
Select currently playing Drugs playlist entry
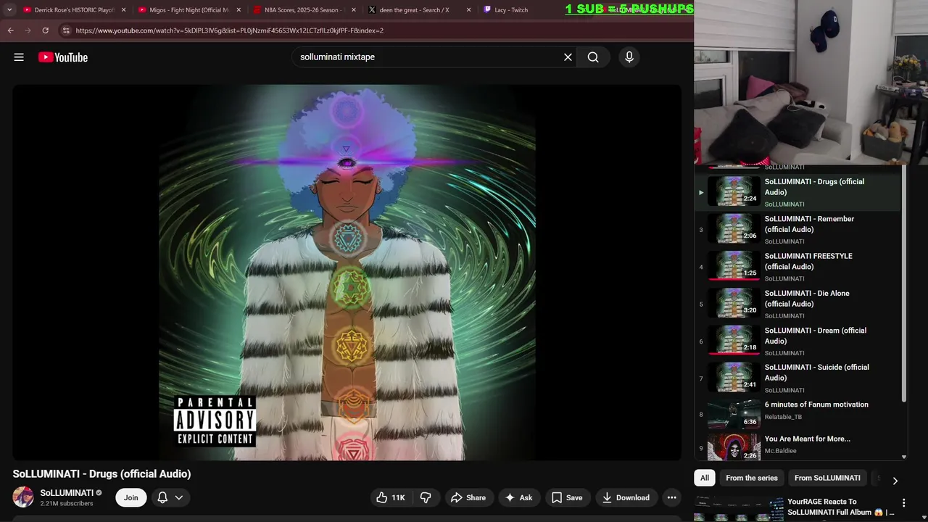point(797,192)
